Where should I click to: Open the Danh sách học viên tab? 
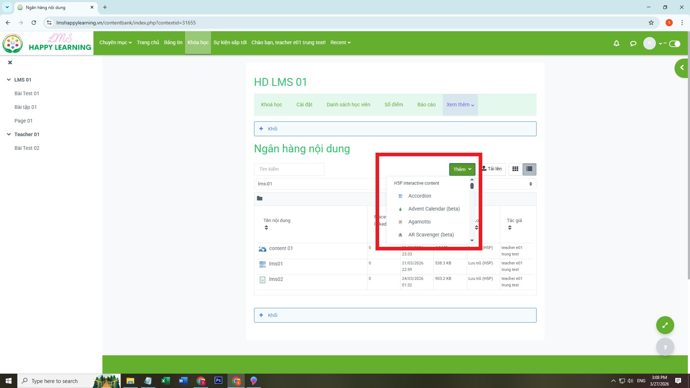pos(348,105)
